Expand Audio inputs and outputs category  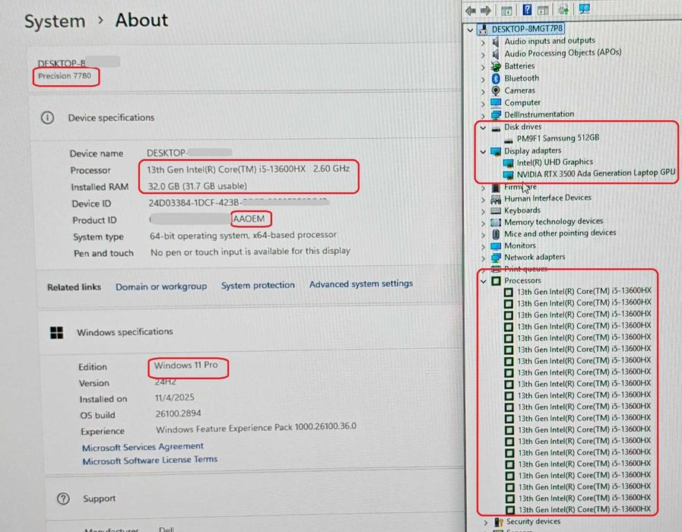[483, 43]
